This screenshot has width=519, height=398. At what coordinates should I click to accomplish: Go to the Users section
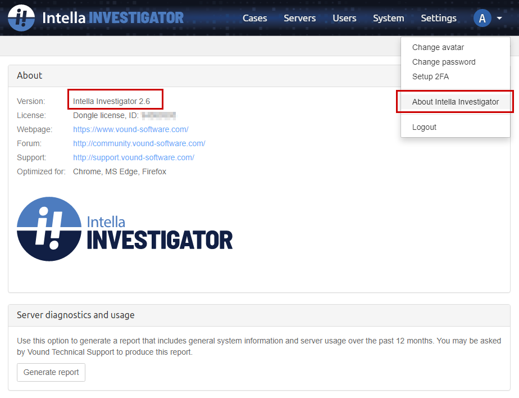pyautogui.click(x=344, y=18)
